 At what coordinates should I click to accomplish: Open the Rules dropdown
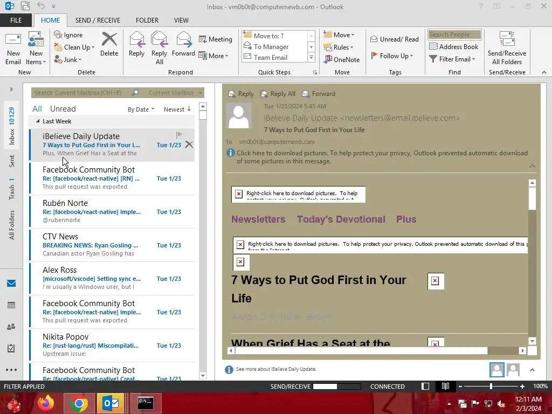coord(339,47)
